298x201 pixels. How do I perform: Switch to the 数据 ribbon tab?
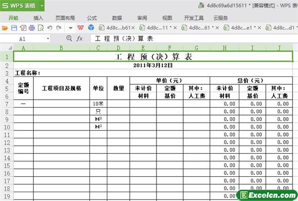(117, 18)
